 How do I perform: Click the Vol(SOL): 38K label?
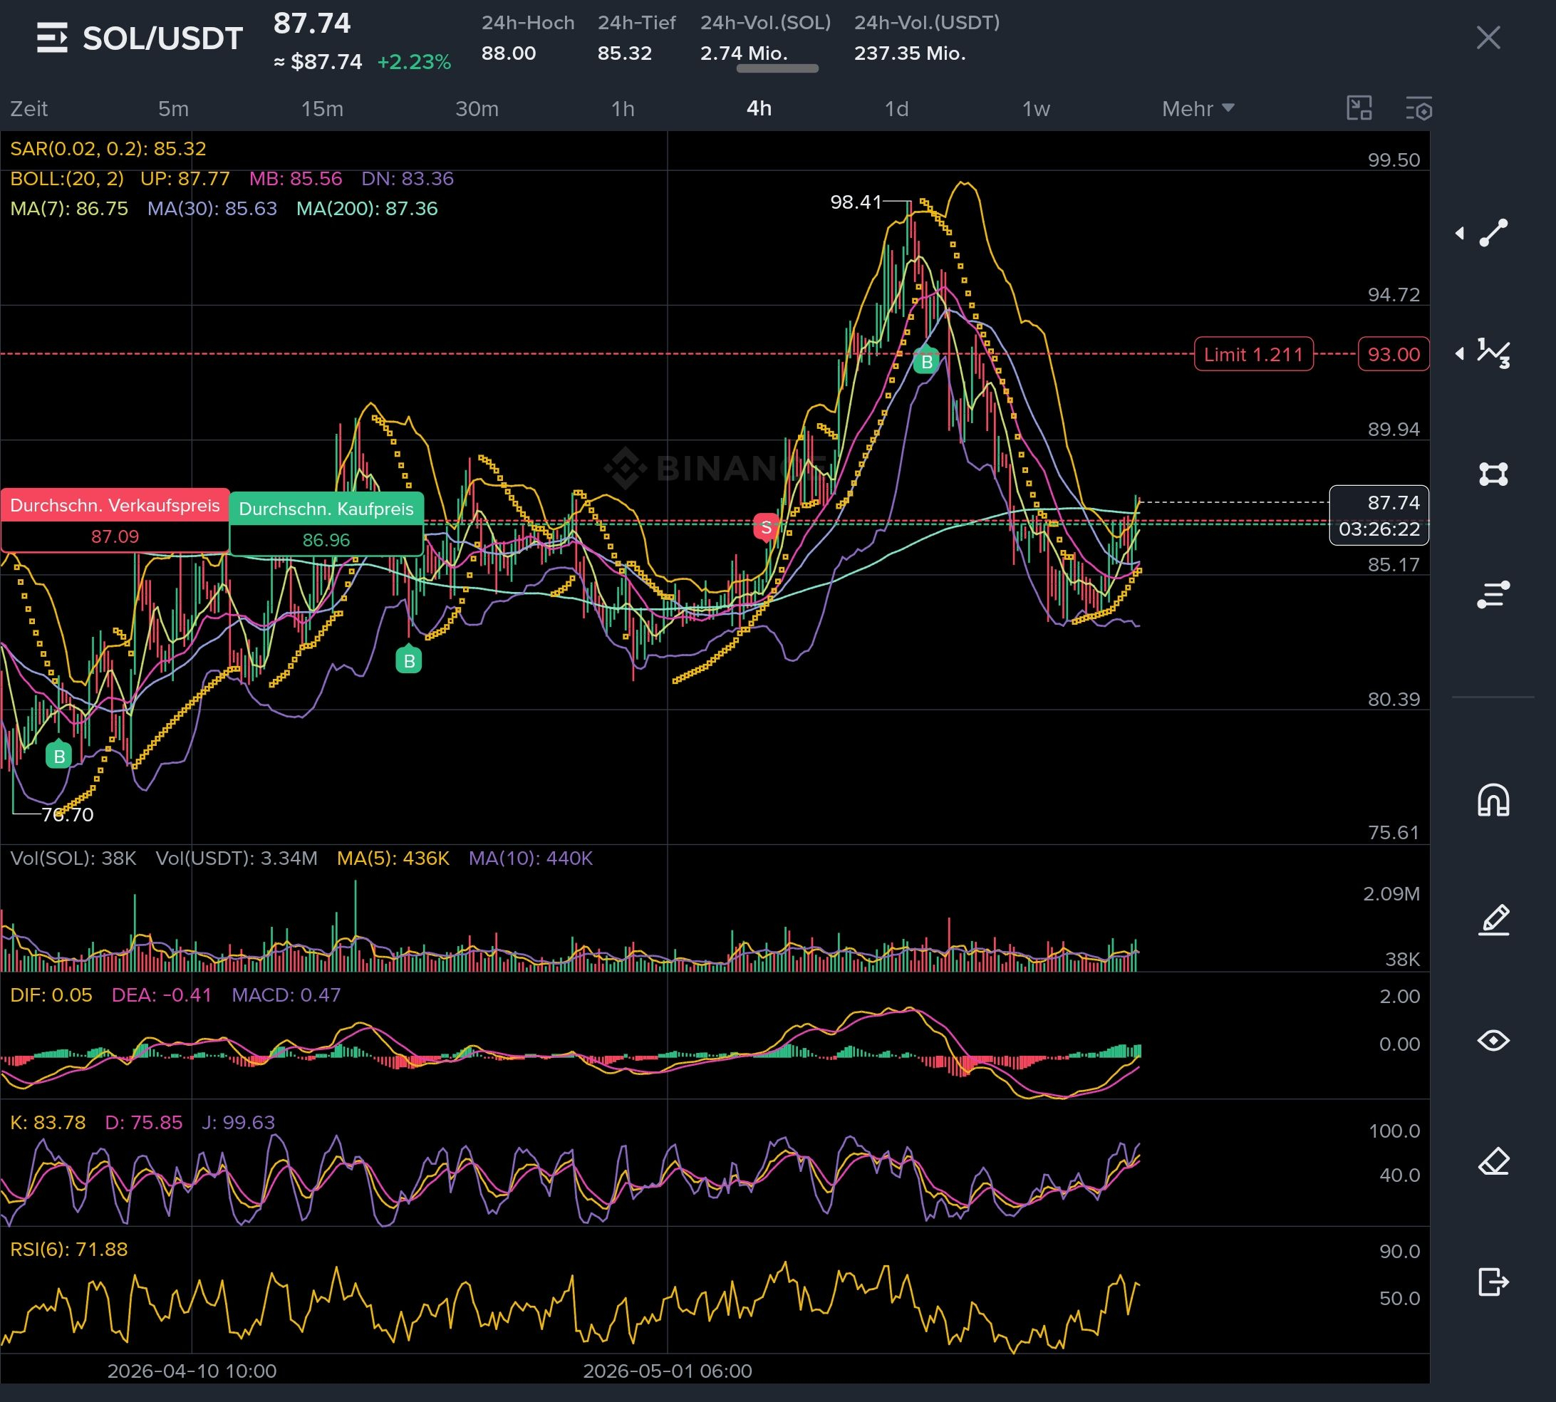73,858
